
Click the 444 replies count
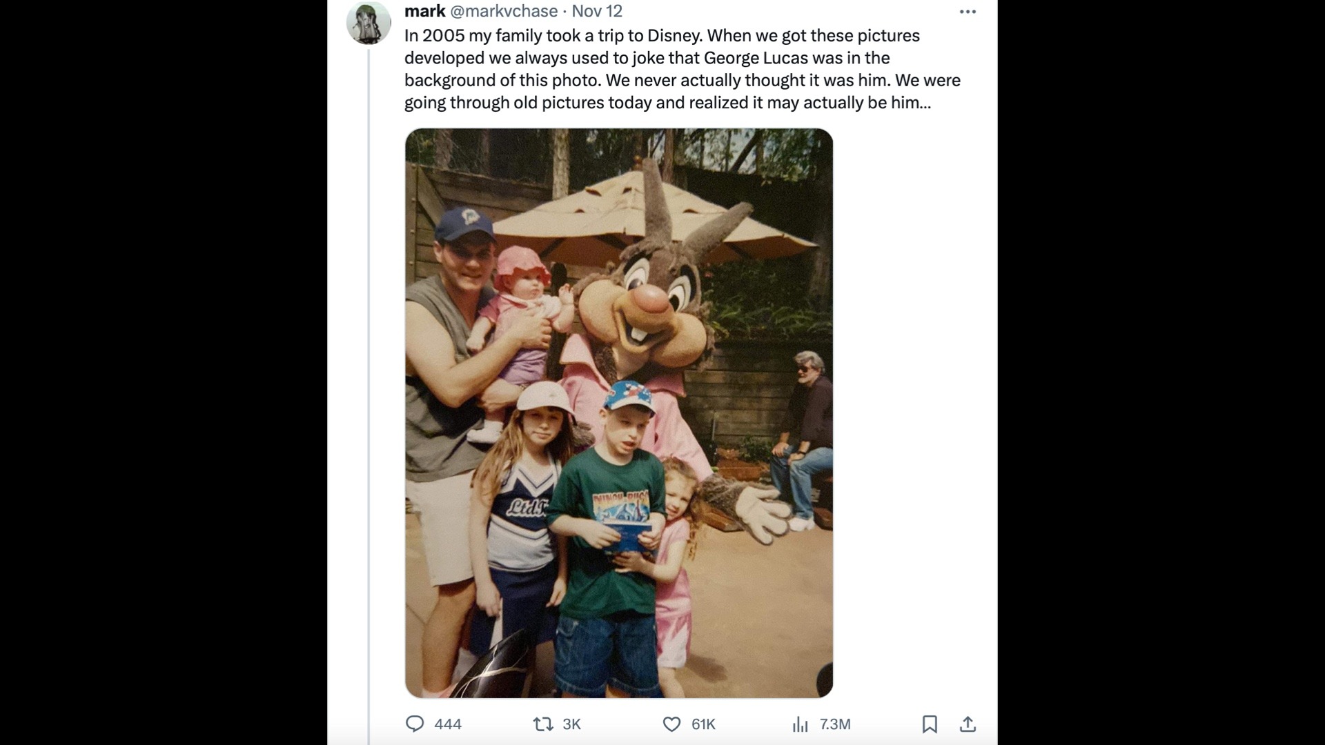coord(448,724)
